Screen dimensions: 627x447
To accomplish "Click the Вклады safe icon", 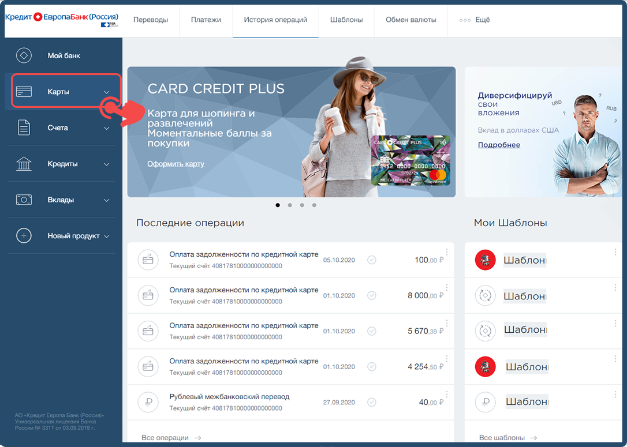I will (24, 200).
